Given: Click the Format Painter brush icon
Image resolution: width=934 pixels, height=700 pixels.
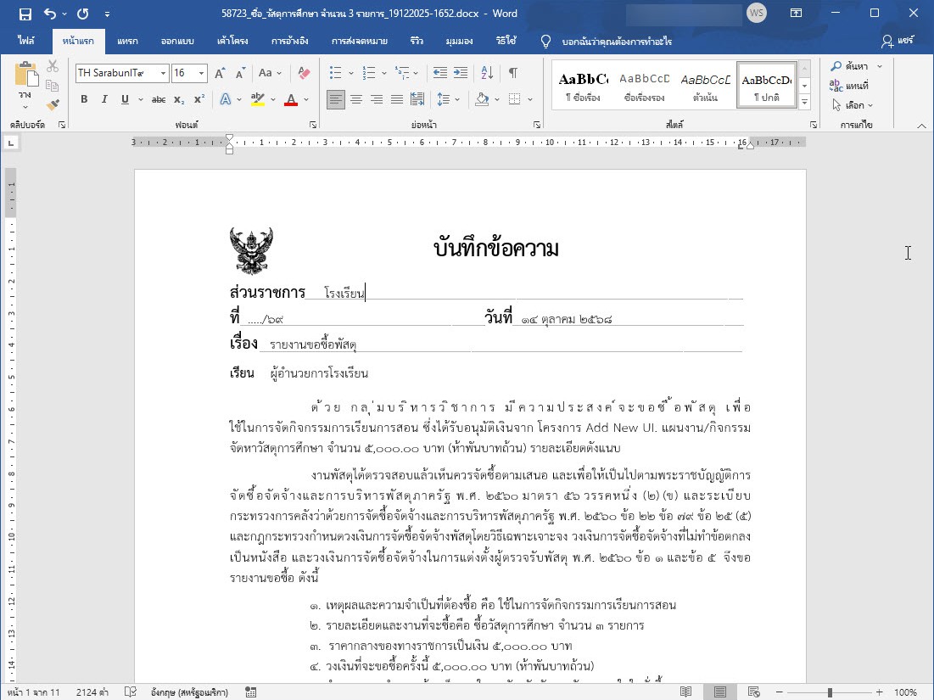Looking at the screenshot, I should (x=51, y=104).
